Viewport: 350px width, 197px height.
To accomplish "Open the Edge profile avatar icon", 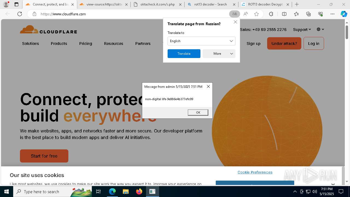I will point(6,4).
